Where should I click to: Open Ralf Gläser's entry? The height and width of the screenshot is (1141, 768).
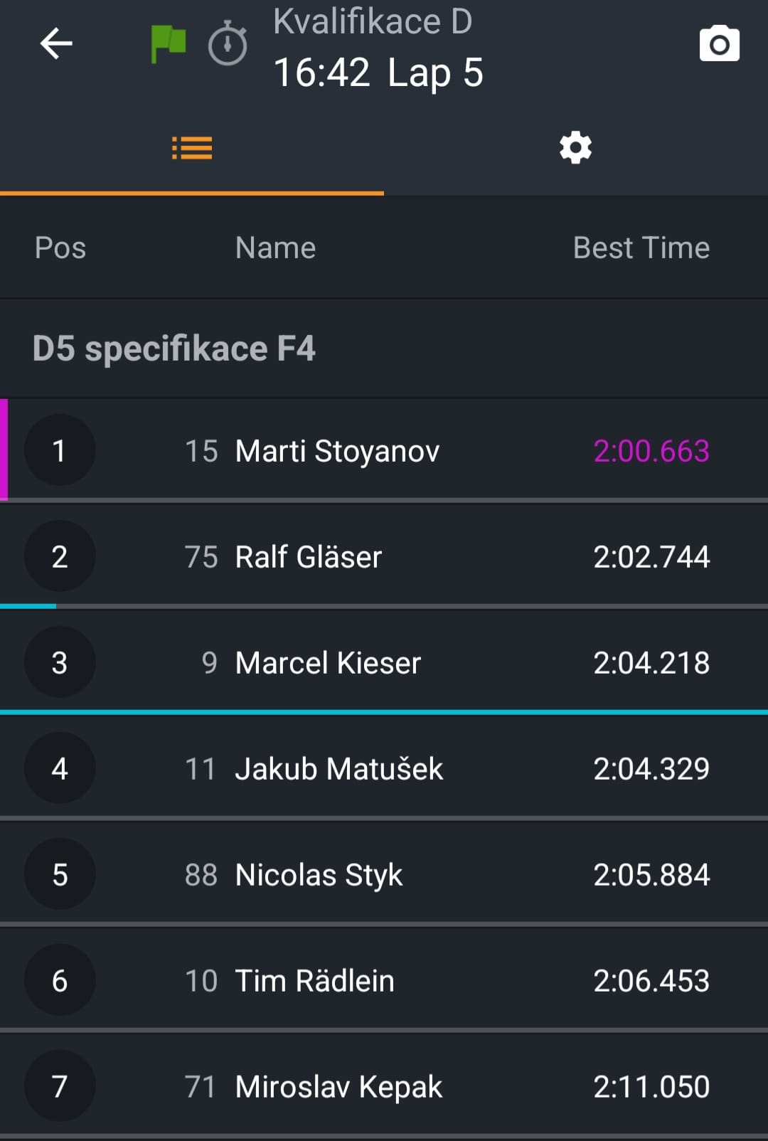tap(309, 557)
